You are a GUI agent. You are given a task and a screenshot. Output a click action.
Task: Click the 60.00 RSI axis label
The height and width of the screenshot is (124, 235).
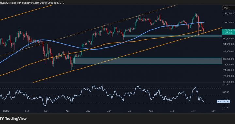click(226, 92)
